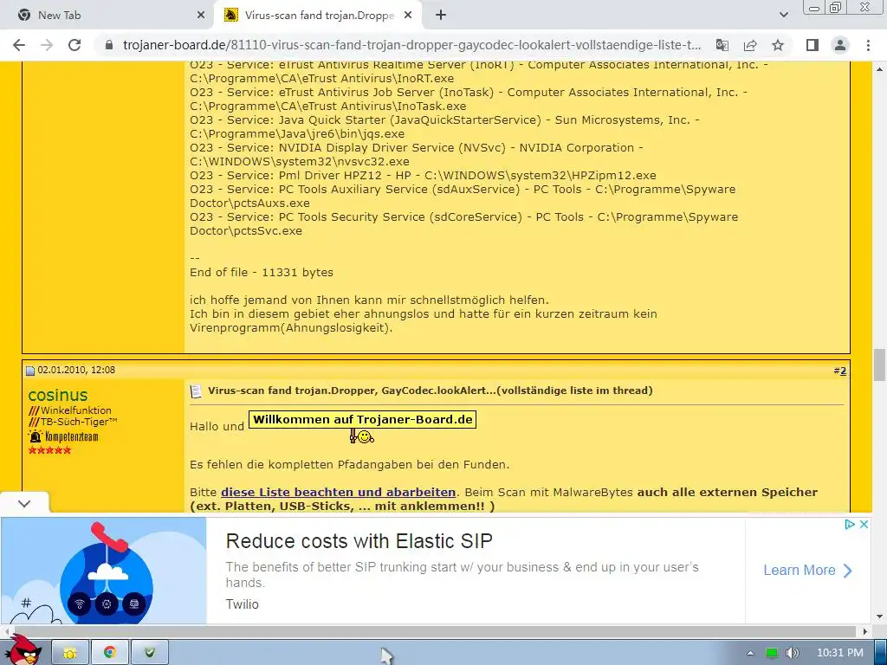Open the Reduce costs with Elastic SIP headline
The width and height of the screenshot is (887, 665).
(x=359, y=541)
